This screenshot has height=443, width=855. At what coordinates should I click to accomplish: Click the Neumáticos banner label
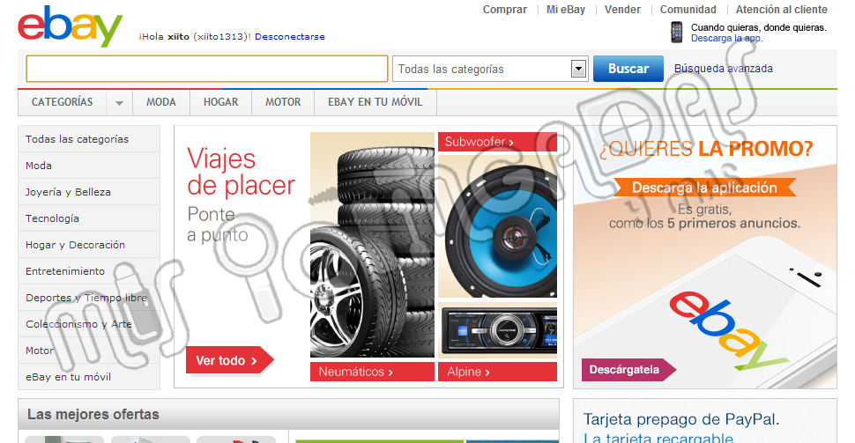tap(372, 372)
